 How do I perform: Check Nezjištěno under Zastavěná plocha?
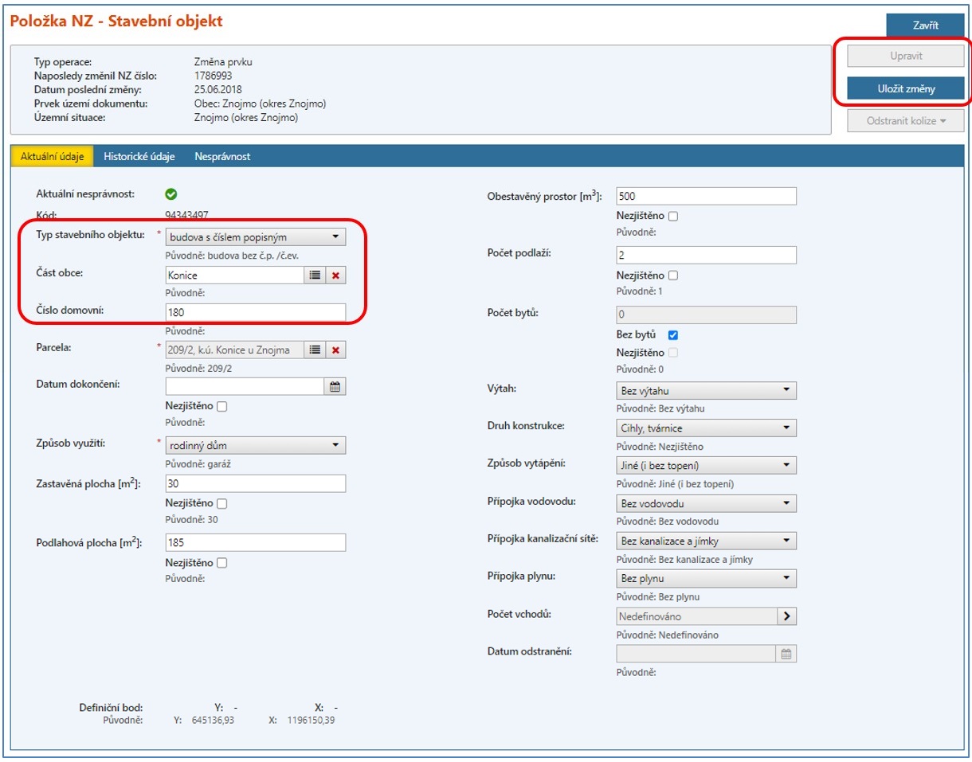pyautogui.click(x=222, y=503)
